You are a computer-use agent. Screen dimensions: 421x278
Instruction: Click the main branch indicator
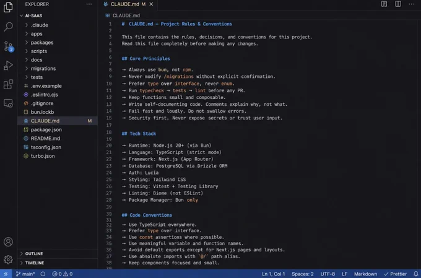pos(25,274)
